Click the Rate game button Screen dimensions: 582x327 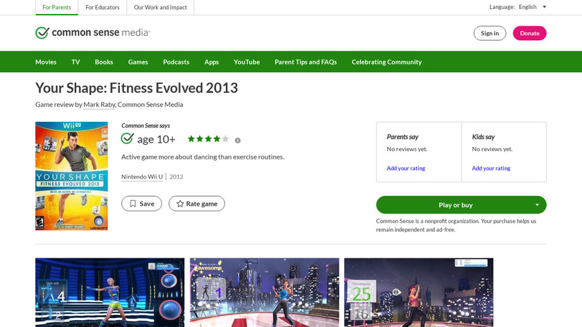[197, 204]
